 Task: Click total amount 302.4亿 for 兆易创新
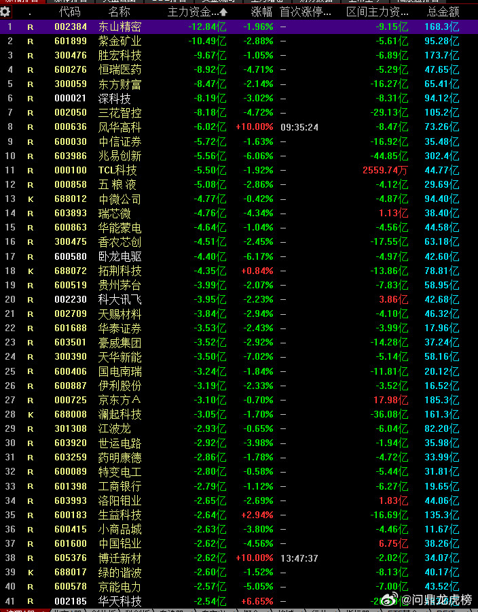[442, 156]
